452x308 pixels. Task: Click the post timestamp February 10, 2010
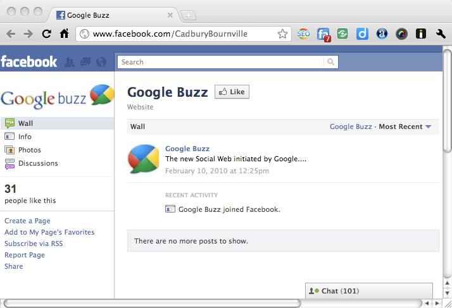pos(217,171)
